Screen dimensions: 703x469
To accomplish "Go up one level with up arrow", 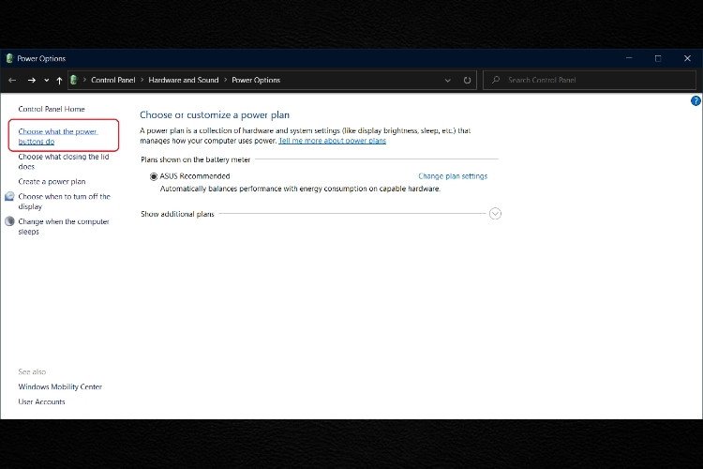I will [x=59, y=81].
